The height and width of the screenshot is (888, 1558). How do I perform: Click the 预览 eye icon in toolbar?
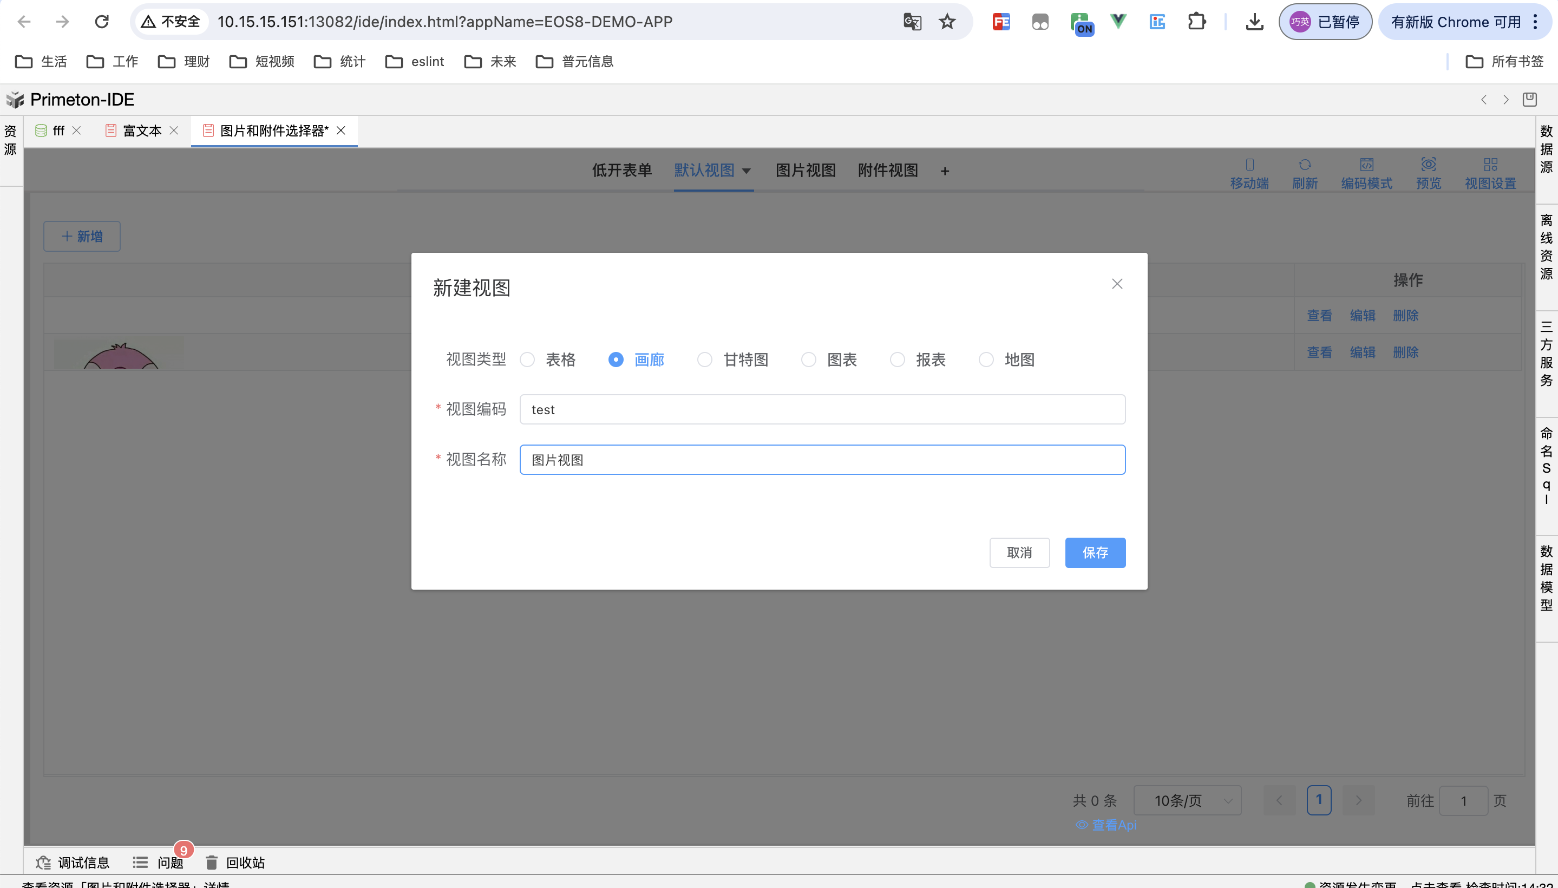tap(1428, 165)
